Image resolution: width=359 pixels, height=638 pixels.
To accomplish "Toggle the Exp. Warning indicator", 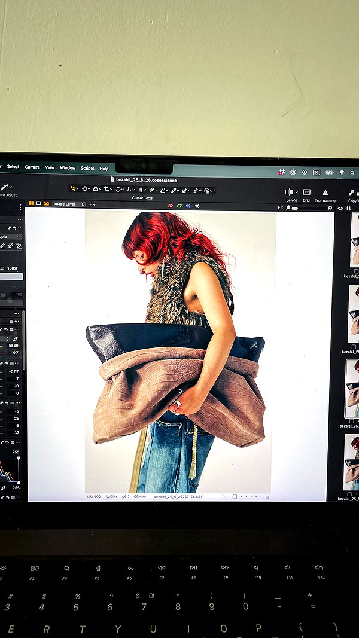I will [x=325, y=192].
